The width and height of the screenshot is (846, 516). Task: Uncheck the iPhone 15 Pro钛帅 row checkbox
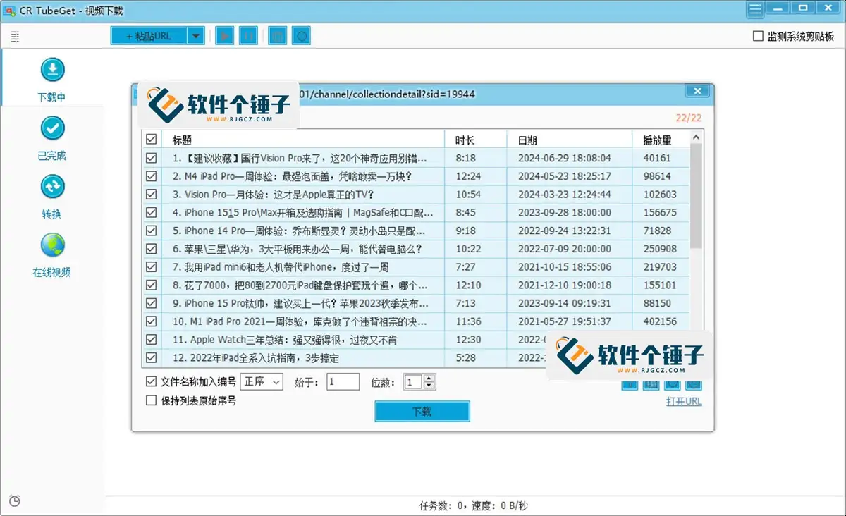(151, 303)
